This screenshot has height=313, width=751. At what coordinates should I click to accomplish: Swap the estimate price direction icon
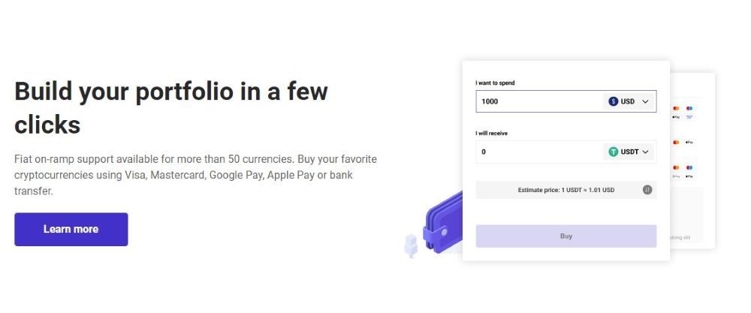coord(647,190)
